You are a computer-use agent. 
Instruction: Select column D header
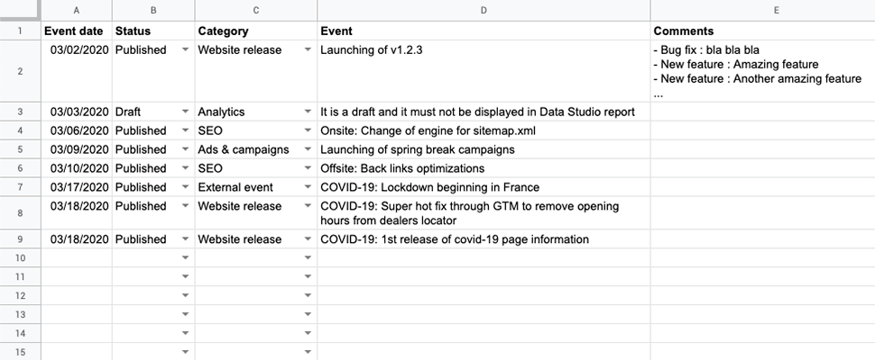[x=484, y=10]
